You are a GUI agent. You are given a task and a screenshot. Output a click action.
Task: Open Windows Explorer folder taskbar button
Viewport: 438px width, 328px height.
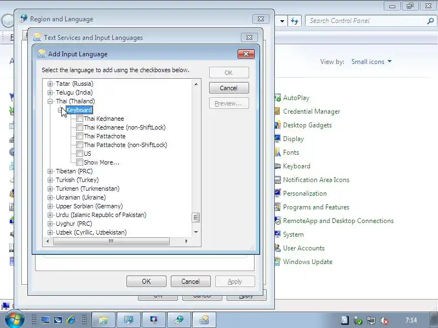point(103,320)
